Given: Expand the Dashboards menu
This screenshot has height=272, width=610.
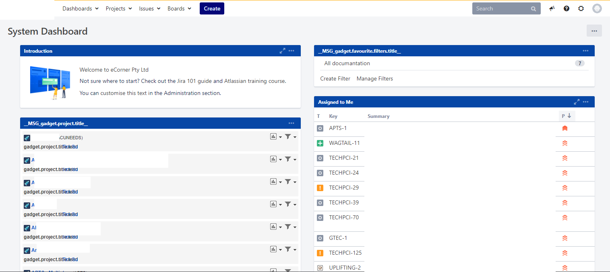Looking at the screenshot, I should point(81,8).
